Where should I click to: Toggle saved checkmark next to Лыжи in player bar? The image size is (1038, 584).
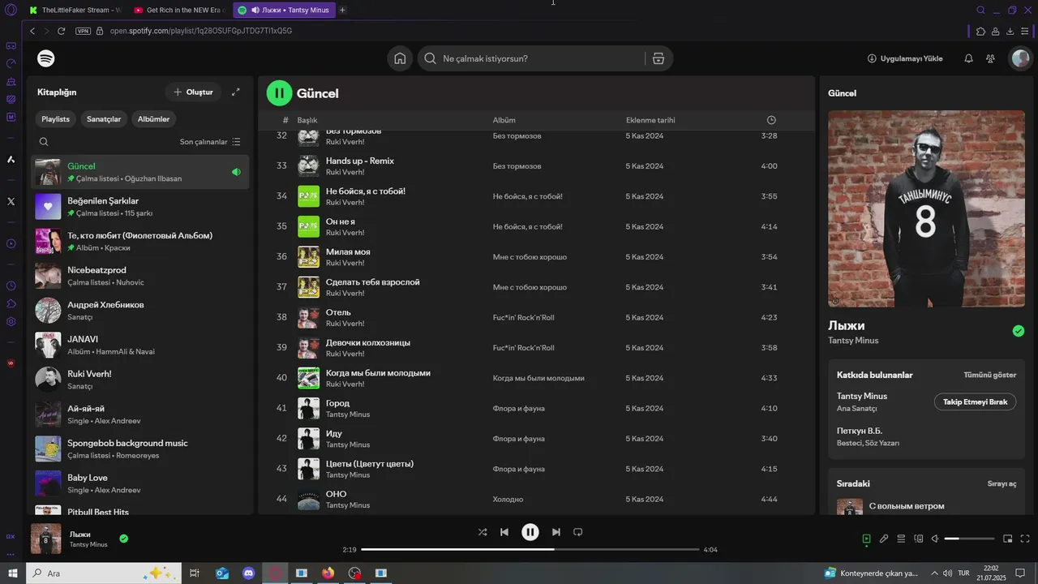[123, 538]
